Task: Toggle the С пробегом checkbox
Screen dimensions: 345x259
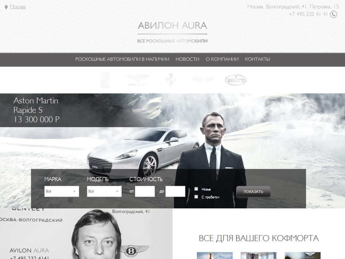Action: pos(196,197)
